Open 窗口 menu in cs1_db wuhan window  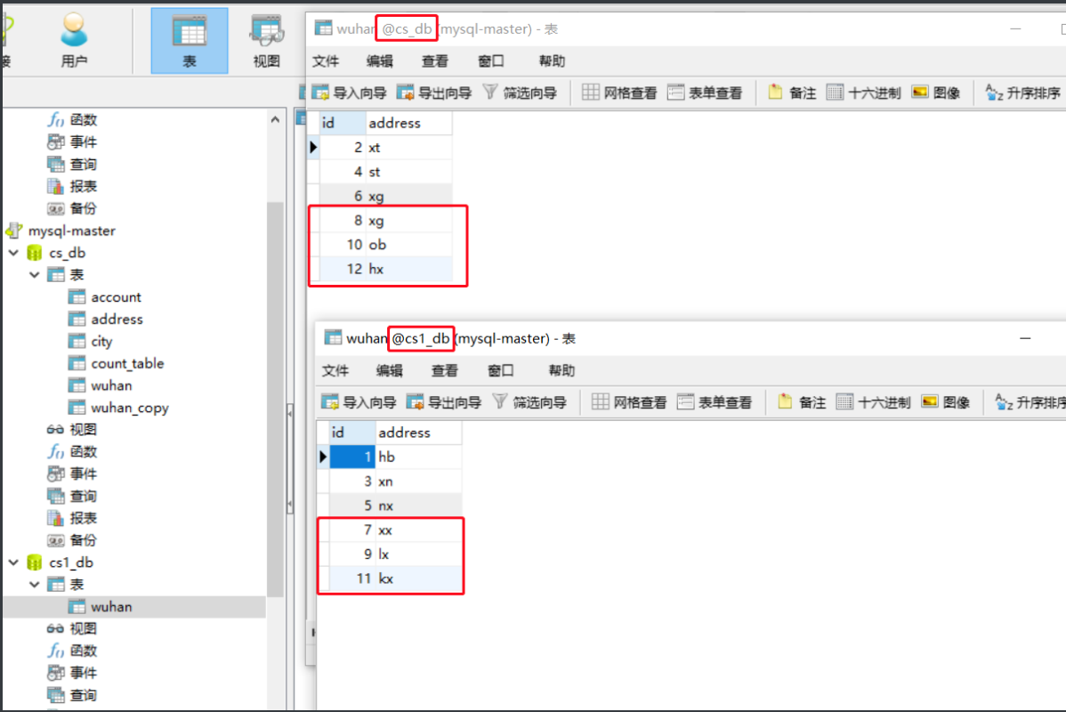(x=500, y=370)
